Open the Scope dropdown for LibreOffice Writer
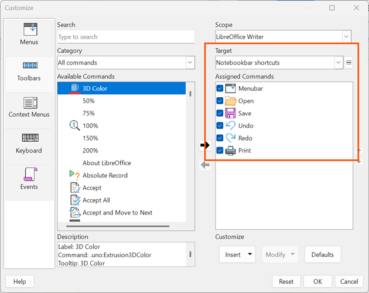Image resolution: width=369 pixels, height=293 pixels. pos(283,37)
